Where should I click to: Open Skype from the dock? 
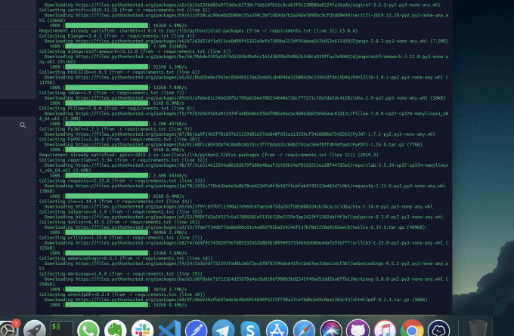250,328
